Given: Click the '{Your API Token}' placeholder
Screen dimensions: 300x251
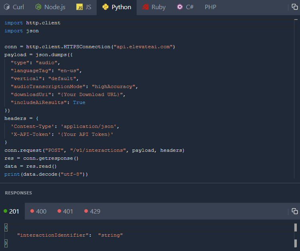Looking at the screenshot, I should tap(85, 134).
